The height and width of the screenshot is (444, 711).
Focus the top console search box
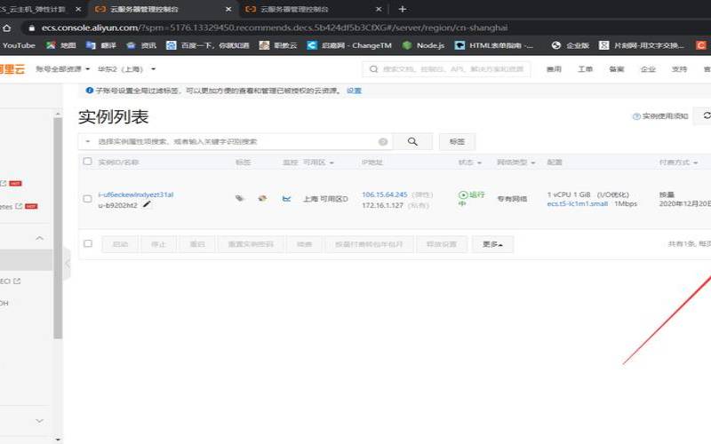coord(447,69)
